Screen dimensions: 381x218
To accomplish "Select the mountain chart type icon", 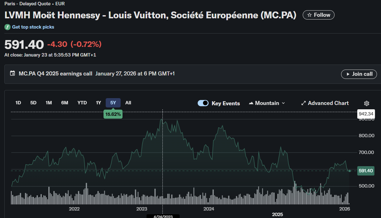I will click(x=251, y=103).
